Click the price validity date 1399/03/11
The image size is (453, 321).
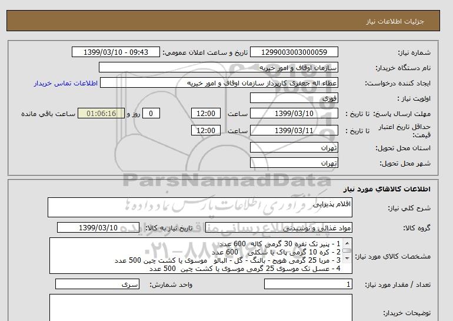tap(294, 131)
